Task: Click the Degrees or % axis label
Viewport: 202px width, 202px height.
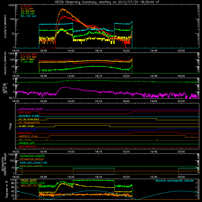Action: tap(7, 189)
